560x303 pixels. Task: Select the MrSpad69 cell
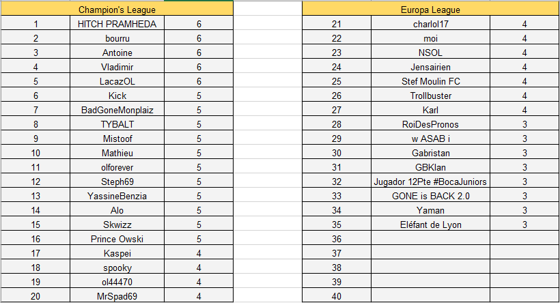[117, 296]
